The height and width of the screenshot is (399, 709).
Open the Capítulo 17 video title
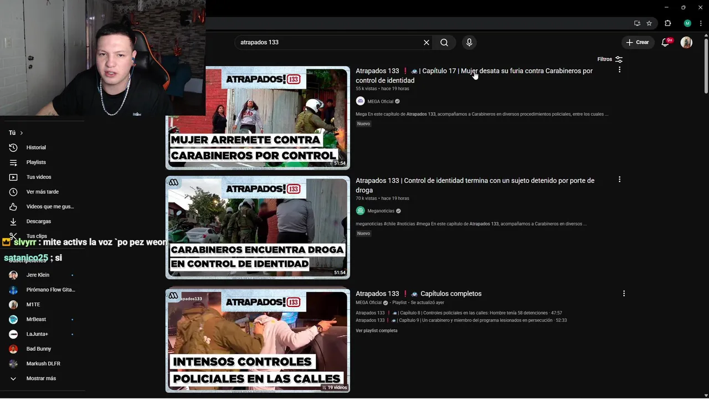[474, 75]
